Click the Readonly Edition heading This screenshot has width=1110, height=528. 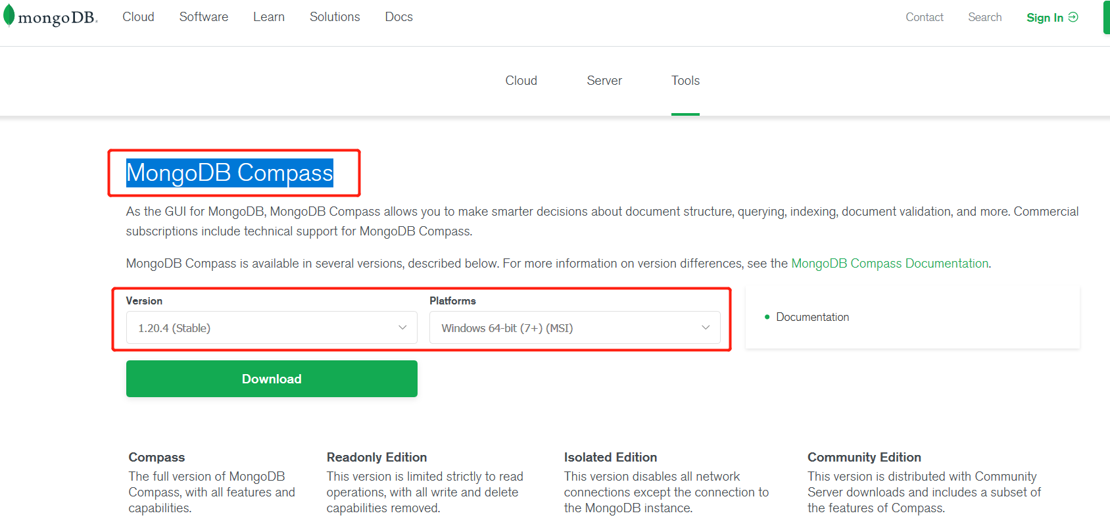tap(377, 457)
